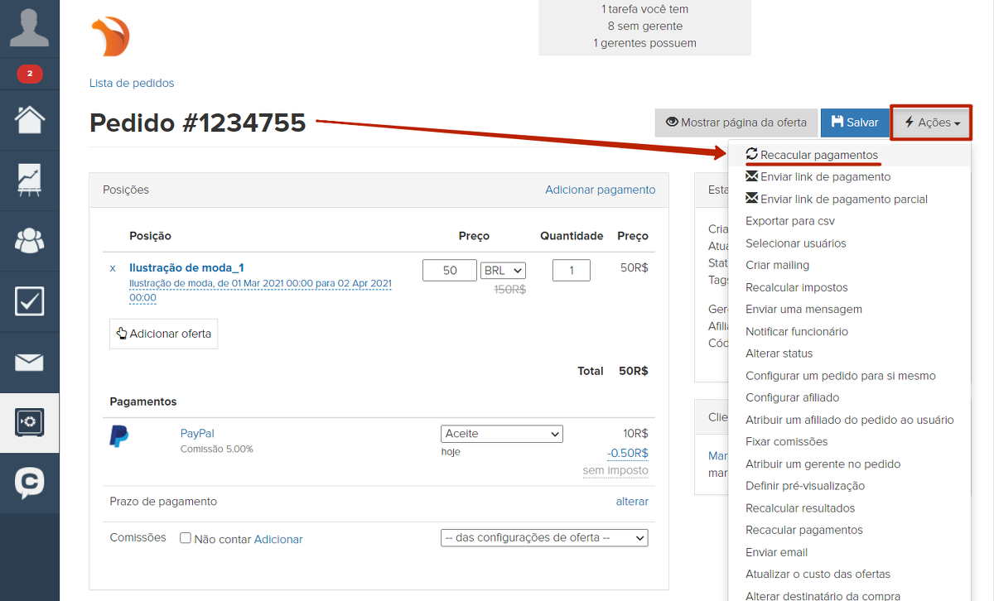This screenshot has height=601, width=994.
Task: Open the 'Aceite' payment status dropdown
Action: pyautogui.click(x=501, y=434)
